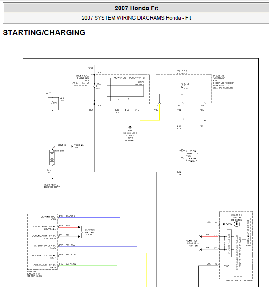Click the 'STARTING CIRCUIT' label
269x287 pixels.
click(79, 146)
